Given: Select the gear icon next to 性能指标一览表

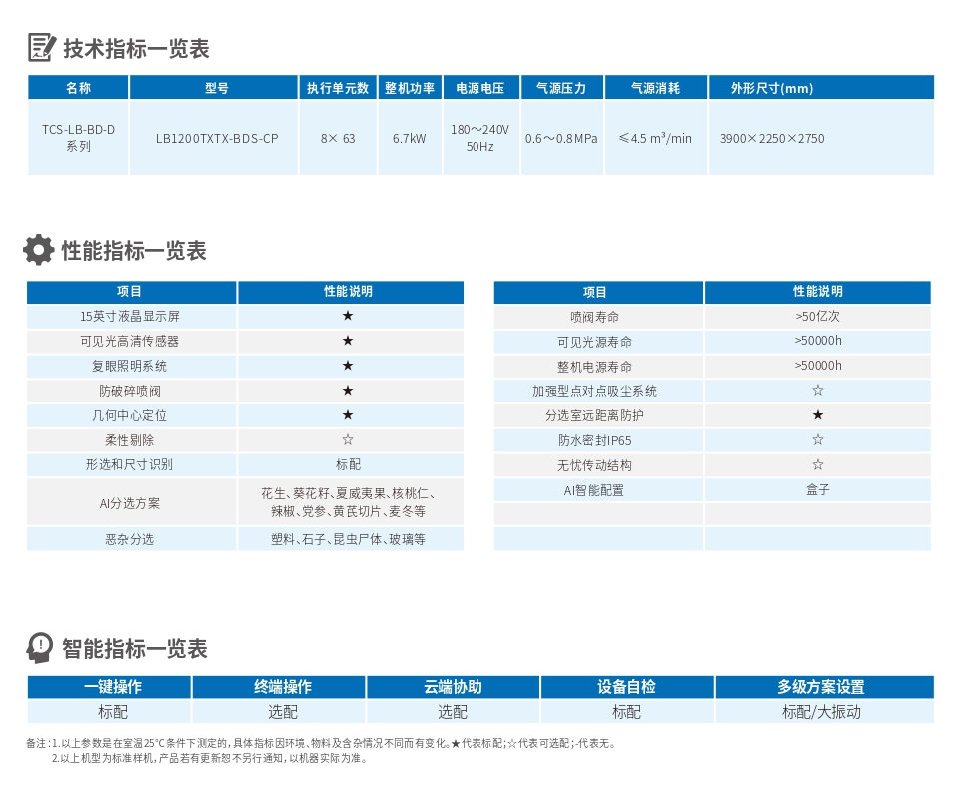Looking at the screenshot, I should (37, 249).
